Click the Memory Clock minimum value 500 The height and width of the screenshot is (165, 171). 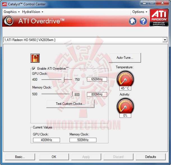35,94
